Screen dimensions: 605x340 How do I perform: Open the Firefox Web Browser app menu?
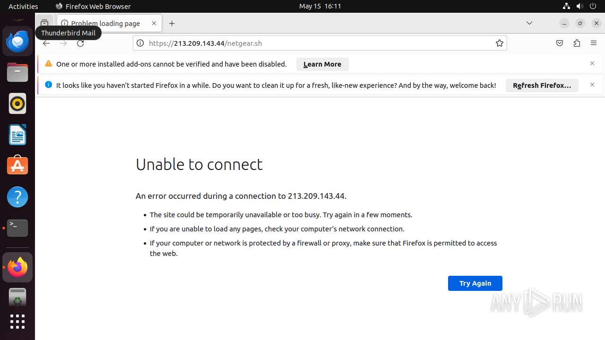point(93,6)
